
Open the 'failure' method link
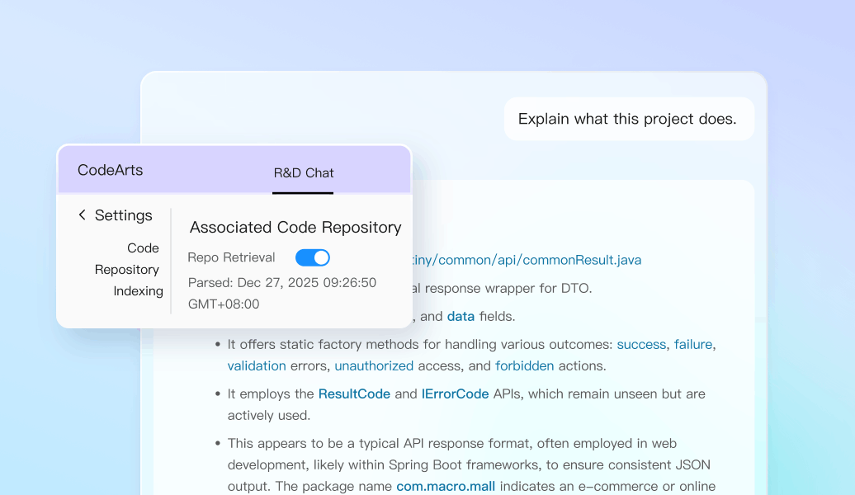[693, 344]
